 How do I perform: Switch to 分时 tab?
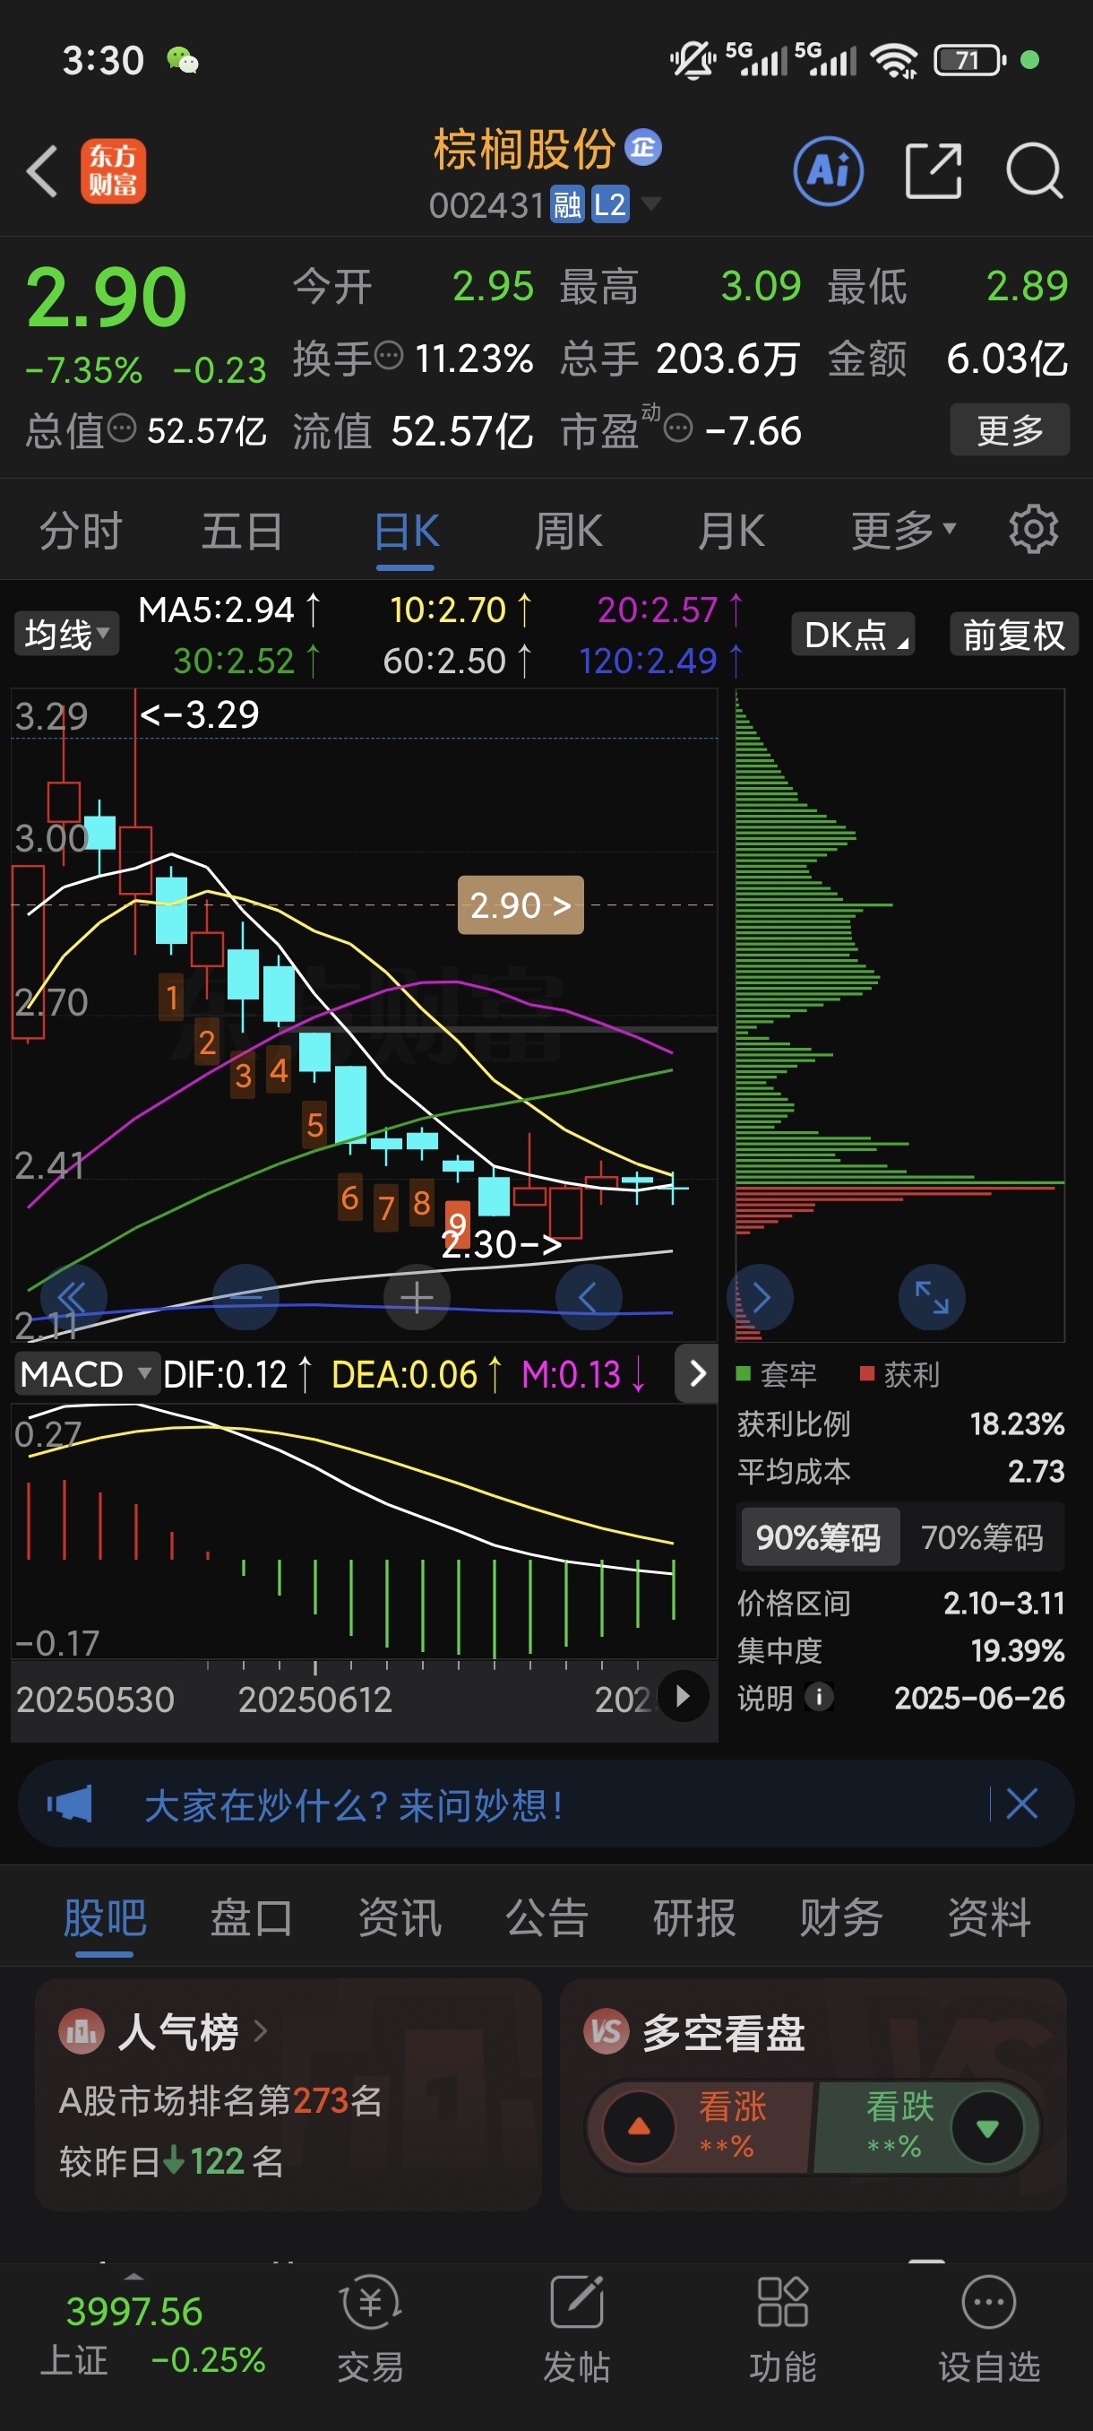coord(82,531)
